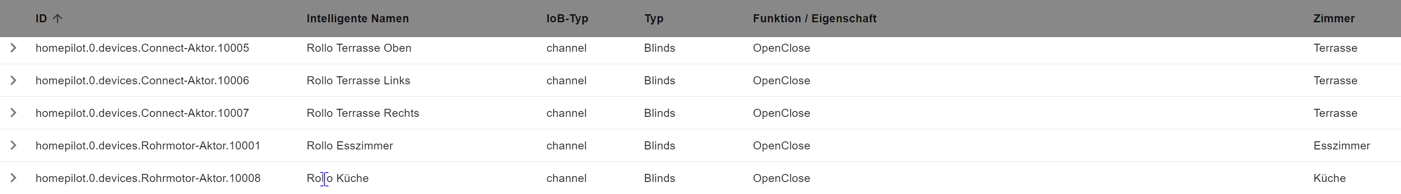Click the Esszimmer room cell
The image size is (1401, 194).
(x=1341, y=146)
